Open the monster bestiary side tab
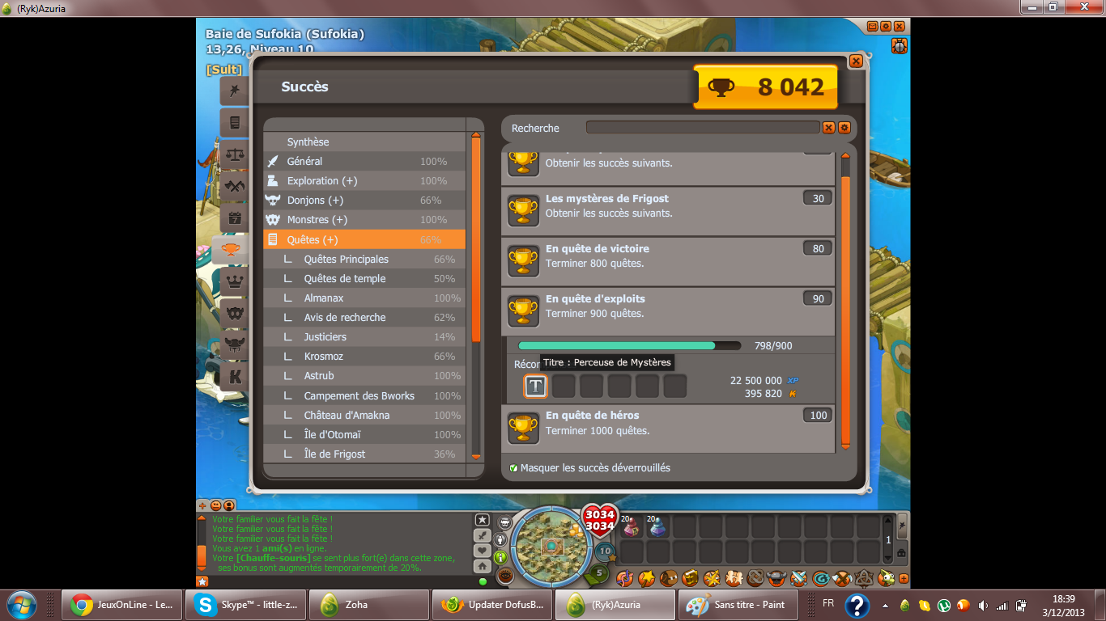The height and width of the screenshot is (621, 1106). point(234,313)
